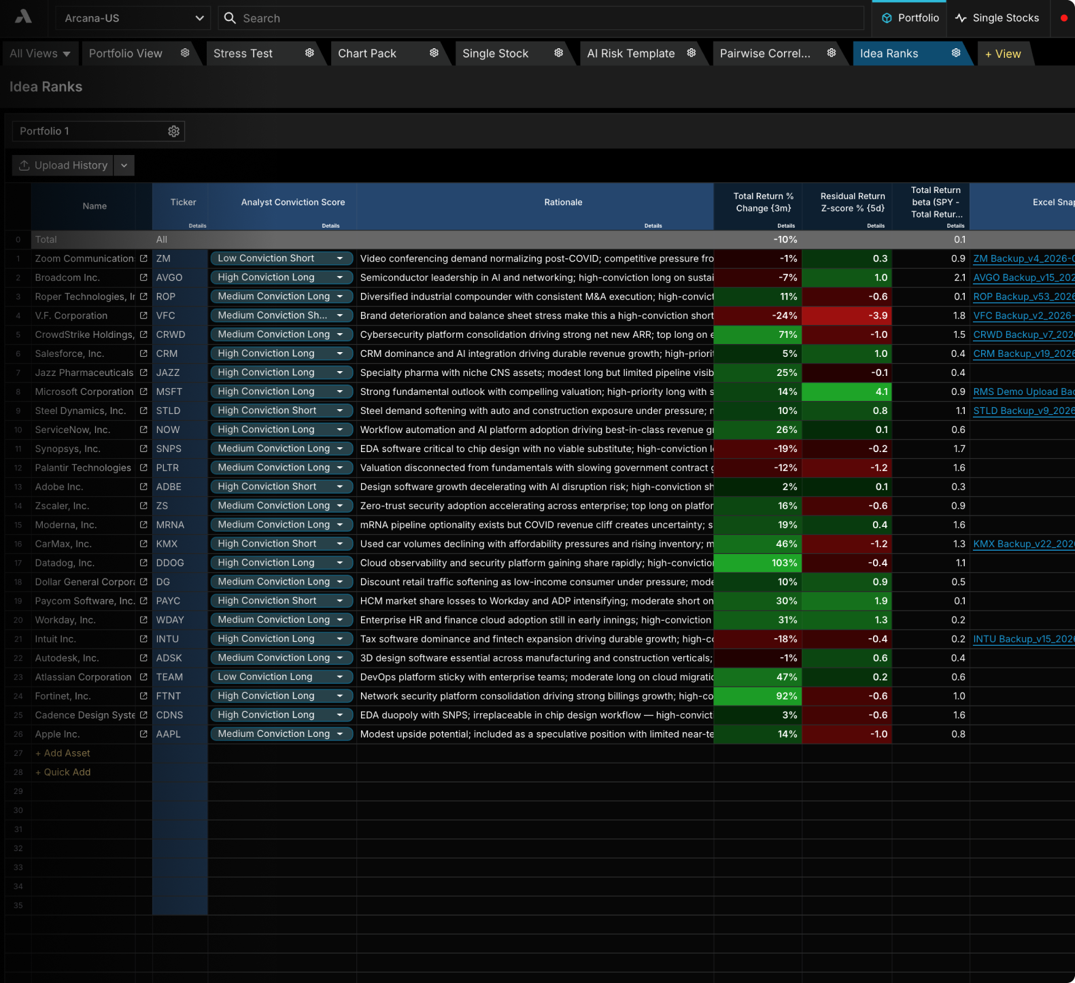Click into the Search field

(x=541, y=18)
